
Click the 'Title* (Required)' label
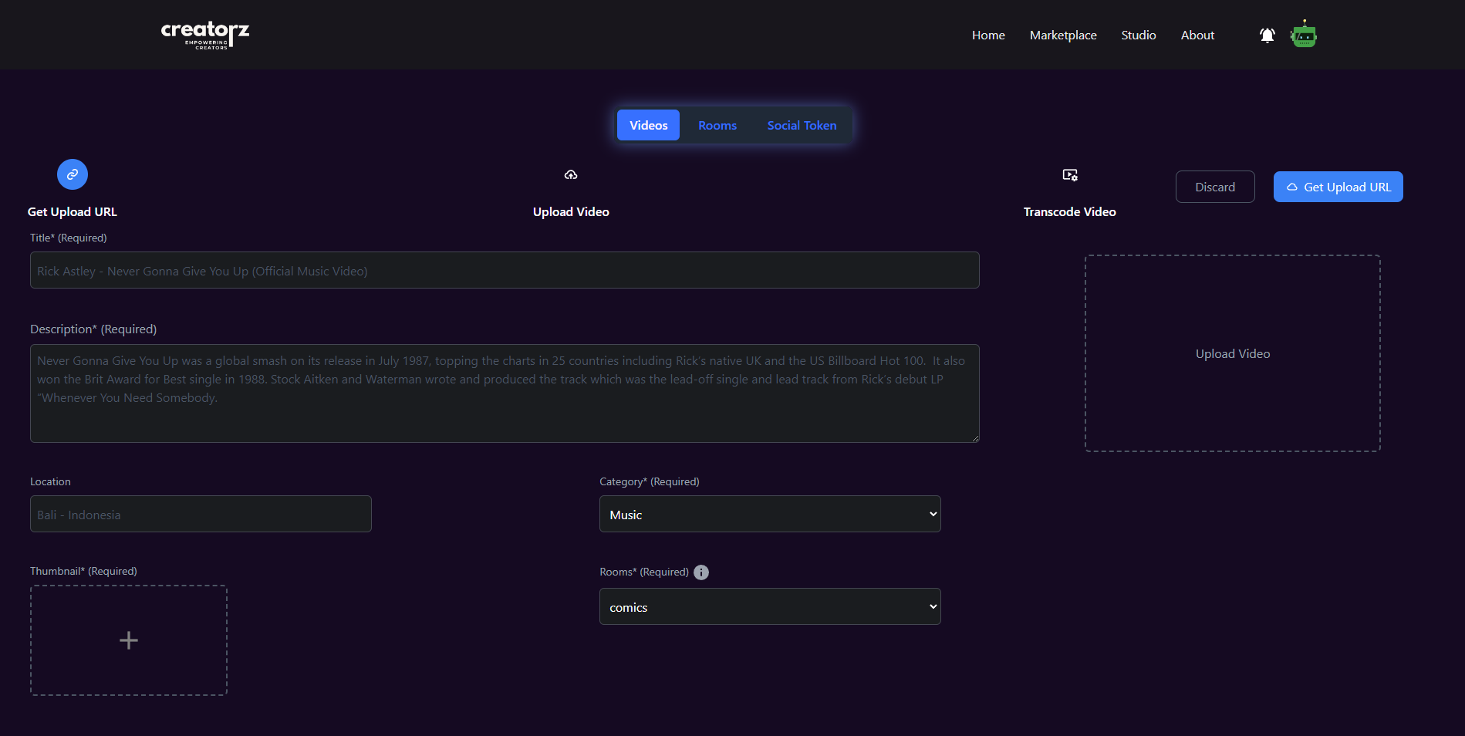(69, 238)
